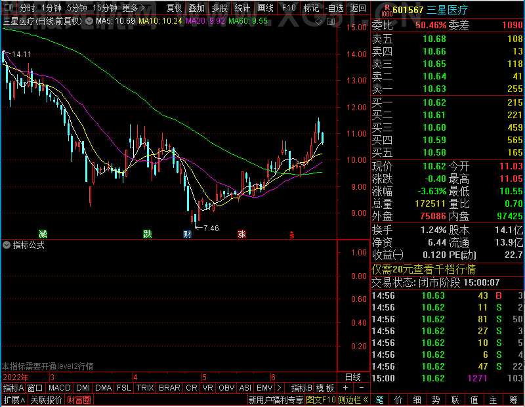This screenshot has height=407, width=525.
Task: Select the OBV indicator
Action: click(x=226, y=387)
